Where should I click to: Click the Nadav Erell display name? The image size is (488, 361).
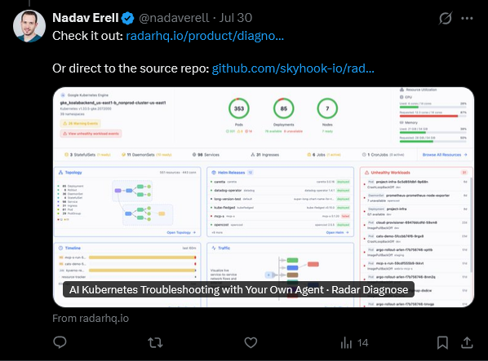[85, 18]
